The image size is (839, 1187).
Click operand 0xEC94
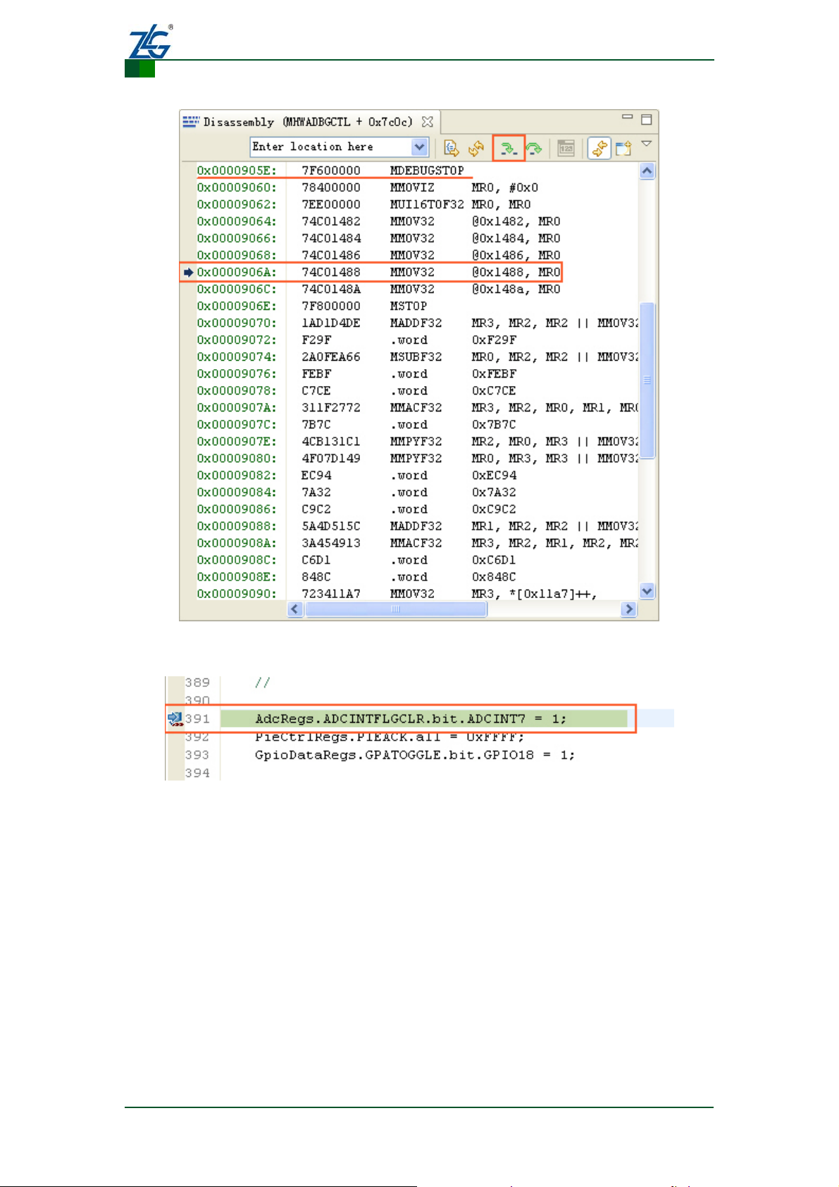(494, 475)
